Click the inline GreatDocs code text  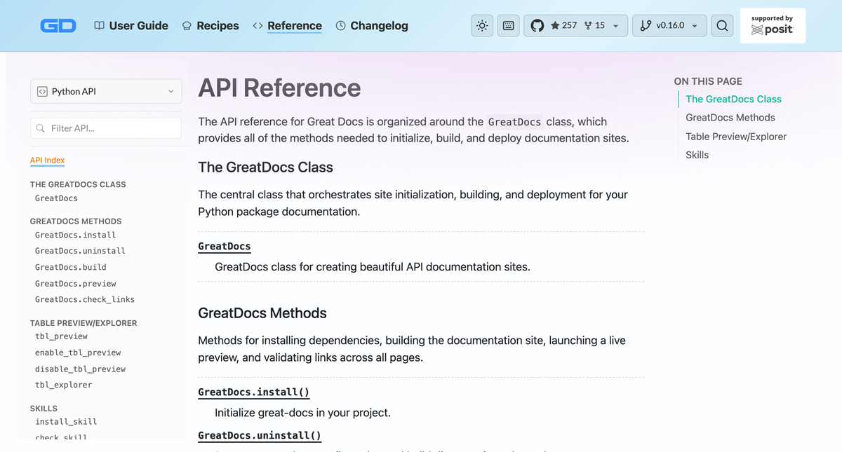point(514,122)
